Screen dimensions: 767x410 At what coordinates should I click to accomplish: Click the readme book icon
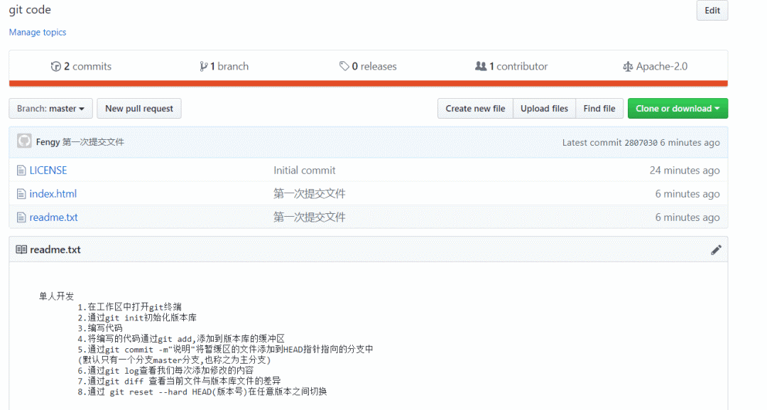pyautogui.click(x=21, y=249)
